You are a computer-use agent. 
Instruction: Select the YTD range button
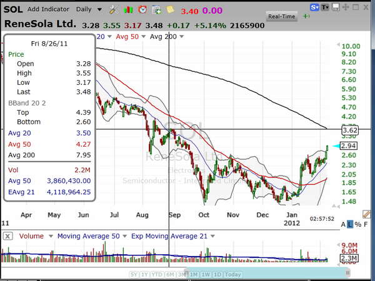coord(157,275)
